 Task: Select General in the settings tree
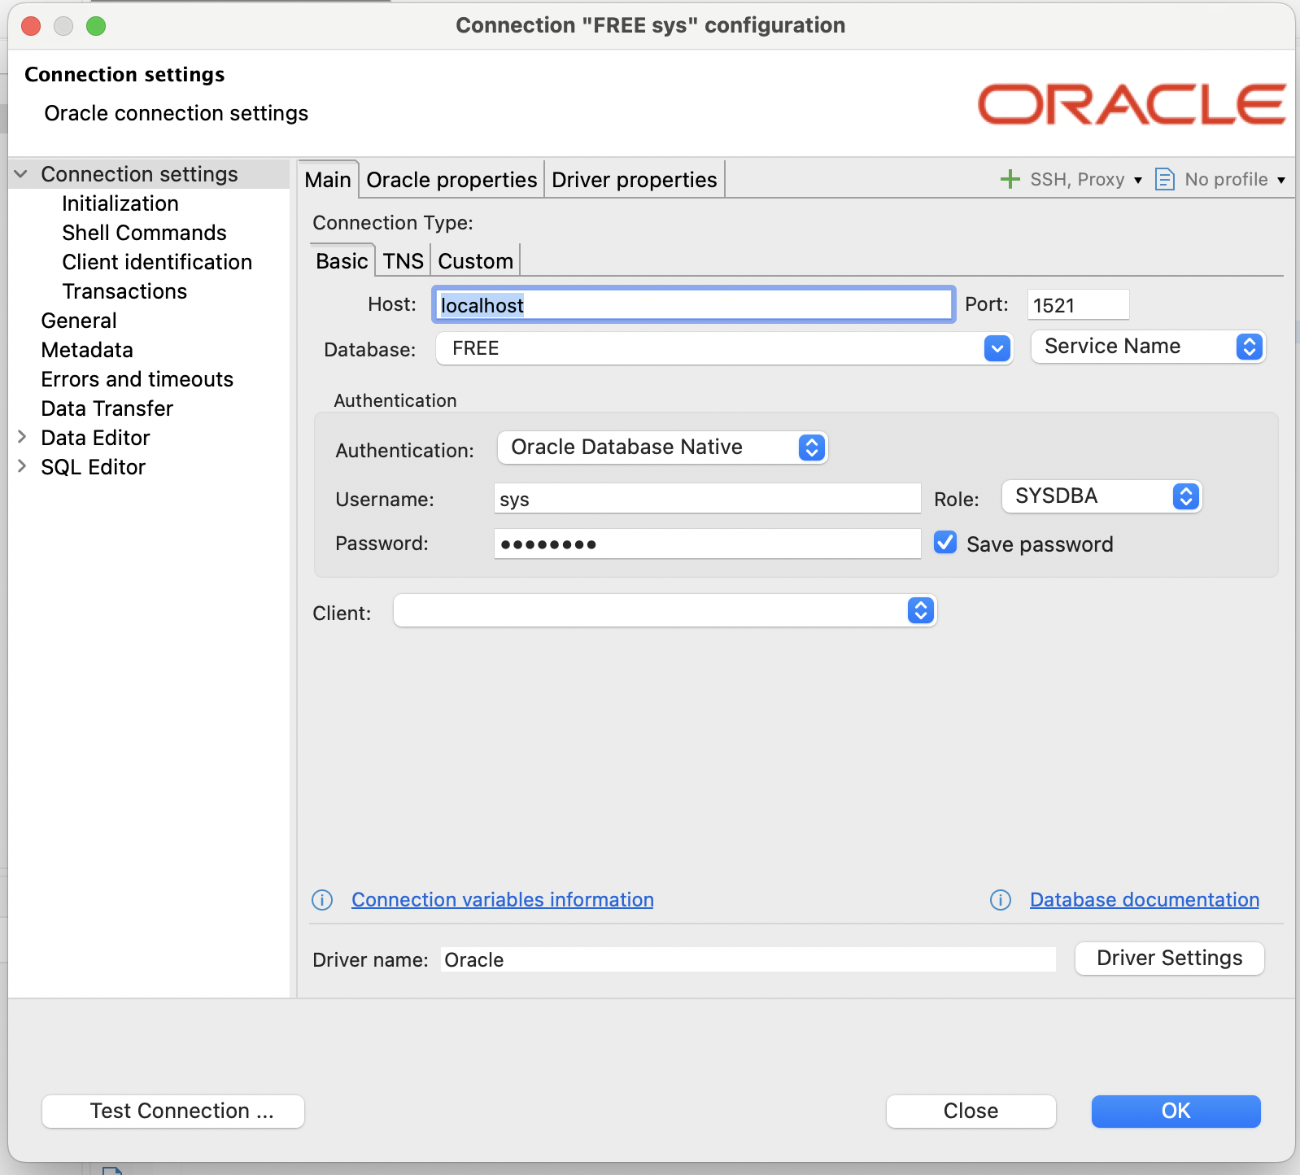pyautogui.click(x=79, y=321)
